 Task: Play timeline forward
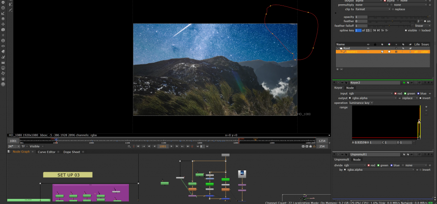coord(172,146)
